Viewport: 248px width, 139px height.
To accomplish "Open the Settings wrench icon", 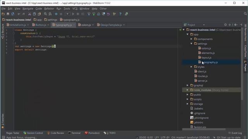I will pos(114,14).
